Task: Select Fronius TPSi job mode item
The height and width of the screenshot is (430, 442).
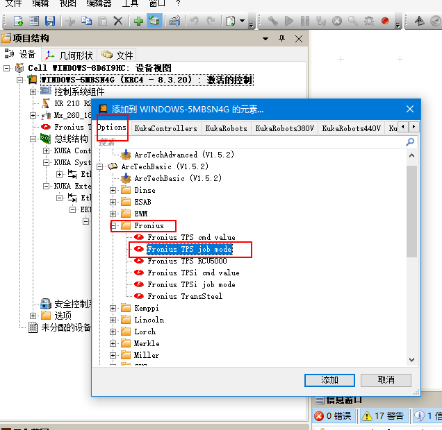Action: (x=191, y=284)
